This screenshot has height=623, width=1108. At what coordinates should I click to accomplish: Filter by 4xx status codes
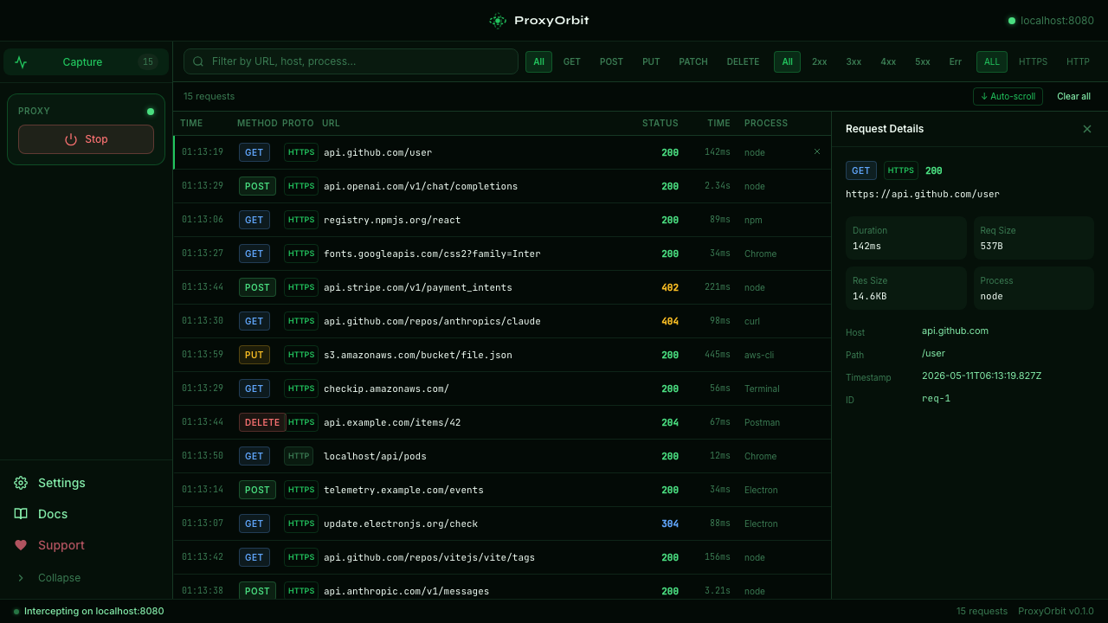click(888, 61)
